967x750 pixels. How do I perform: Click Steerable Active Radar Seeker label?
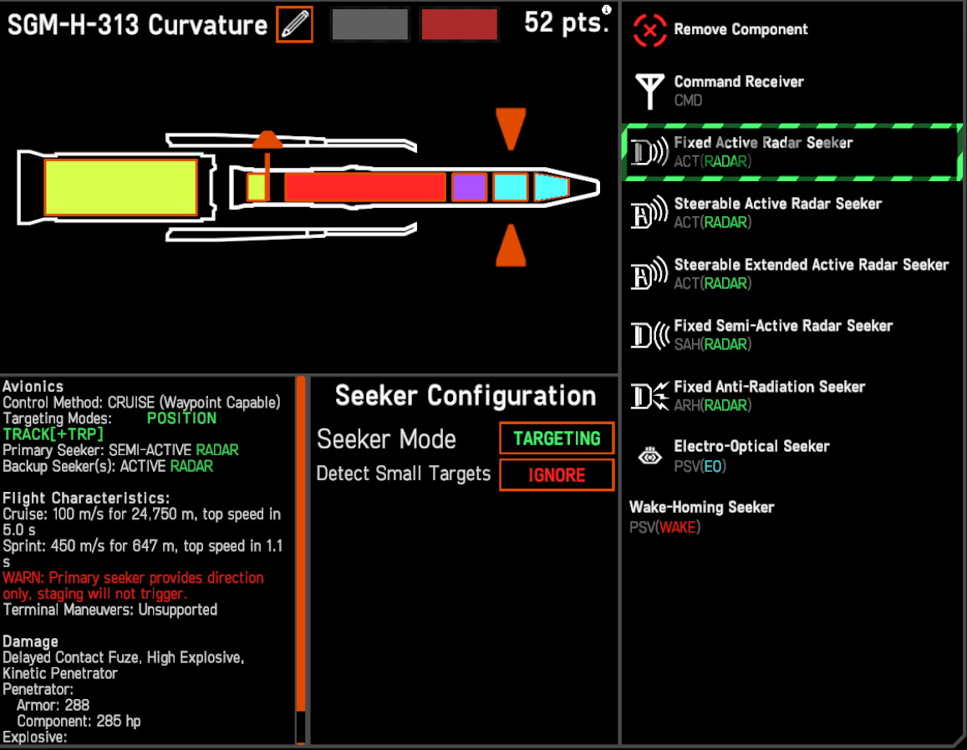[777, 204]
